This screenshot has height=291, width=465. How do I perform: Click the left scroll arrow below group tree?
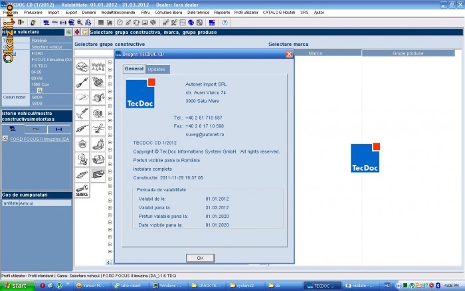(109, 262)
